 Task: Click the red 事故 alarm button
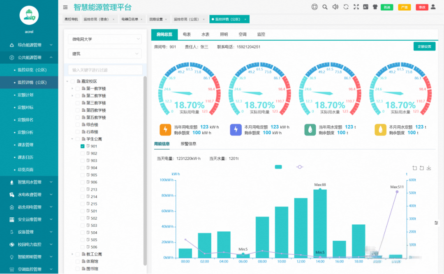tap(421, 7)
